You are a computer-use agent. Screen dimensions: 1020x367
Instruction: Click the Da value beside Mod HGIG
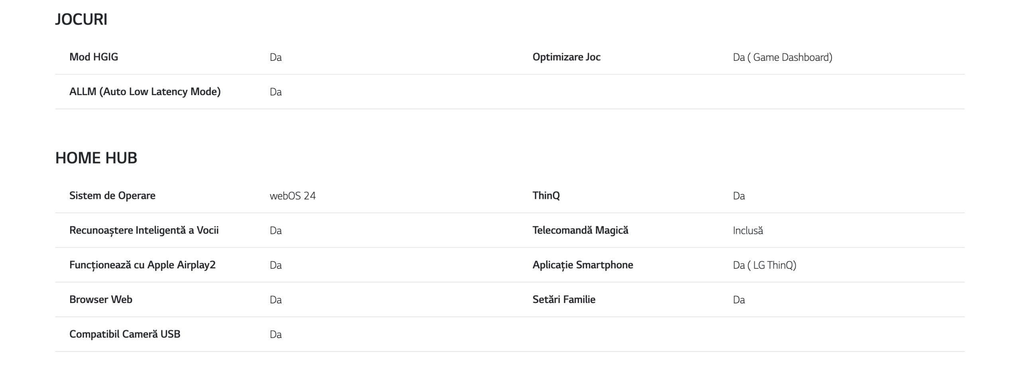click(x=276, y=57)
